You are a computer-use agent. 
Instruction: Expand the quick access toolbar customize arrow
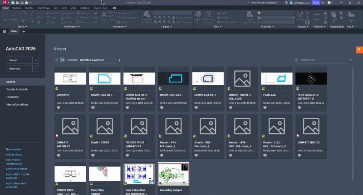coord(30,3)
